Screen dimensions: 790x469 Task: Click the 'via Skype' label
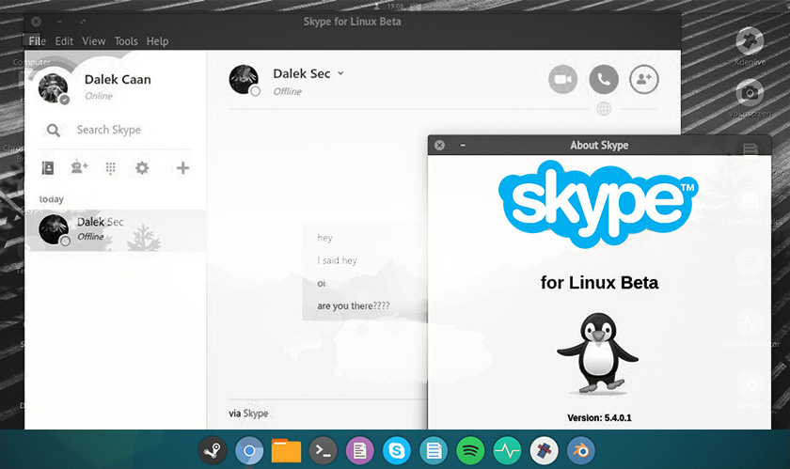248,414
